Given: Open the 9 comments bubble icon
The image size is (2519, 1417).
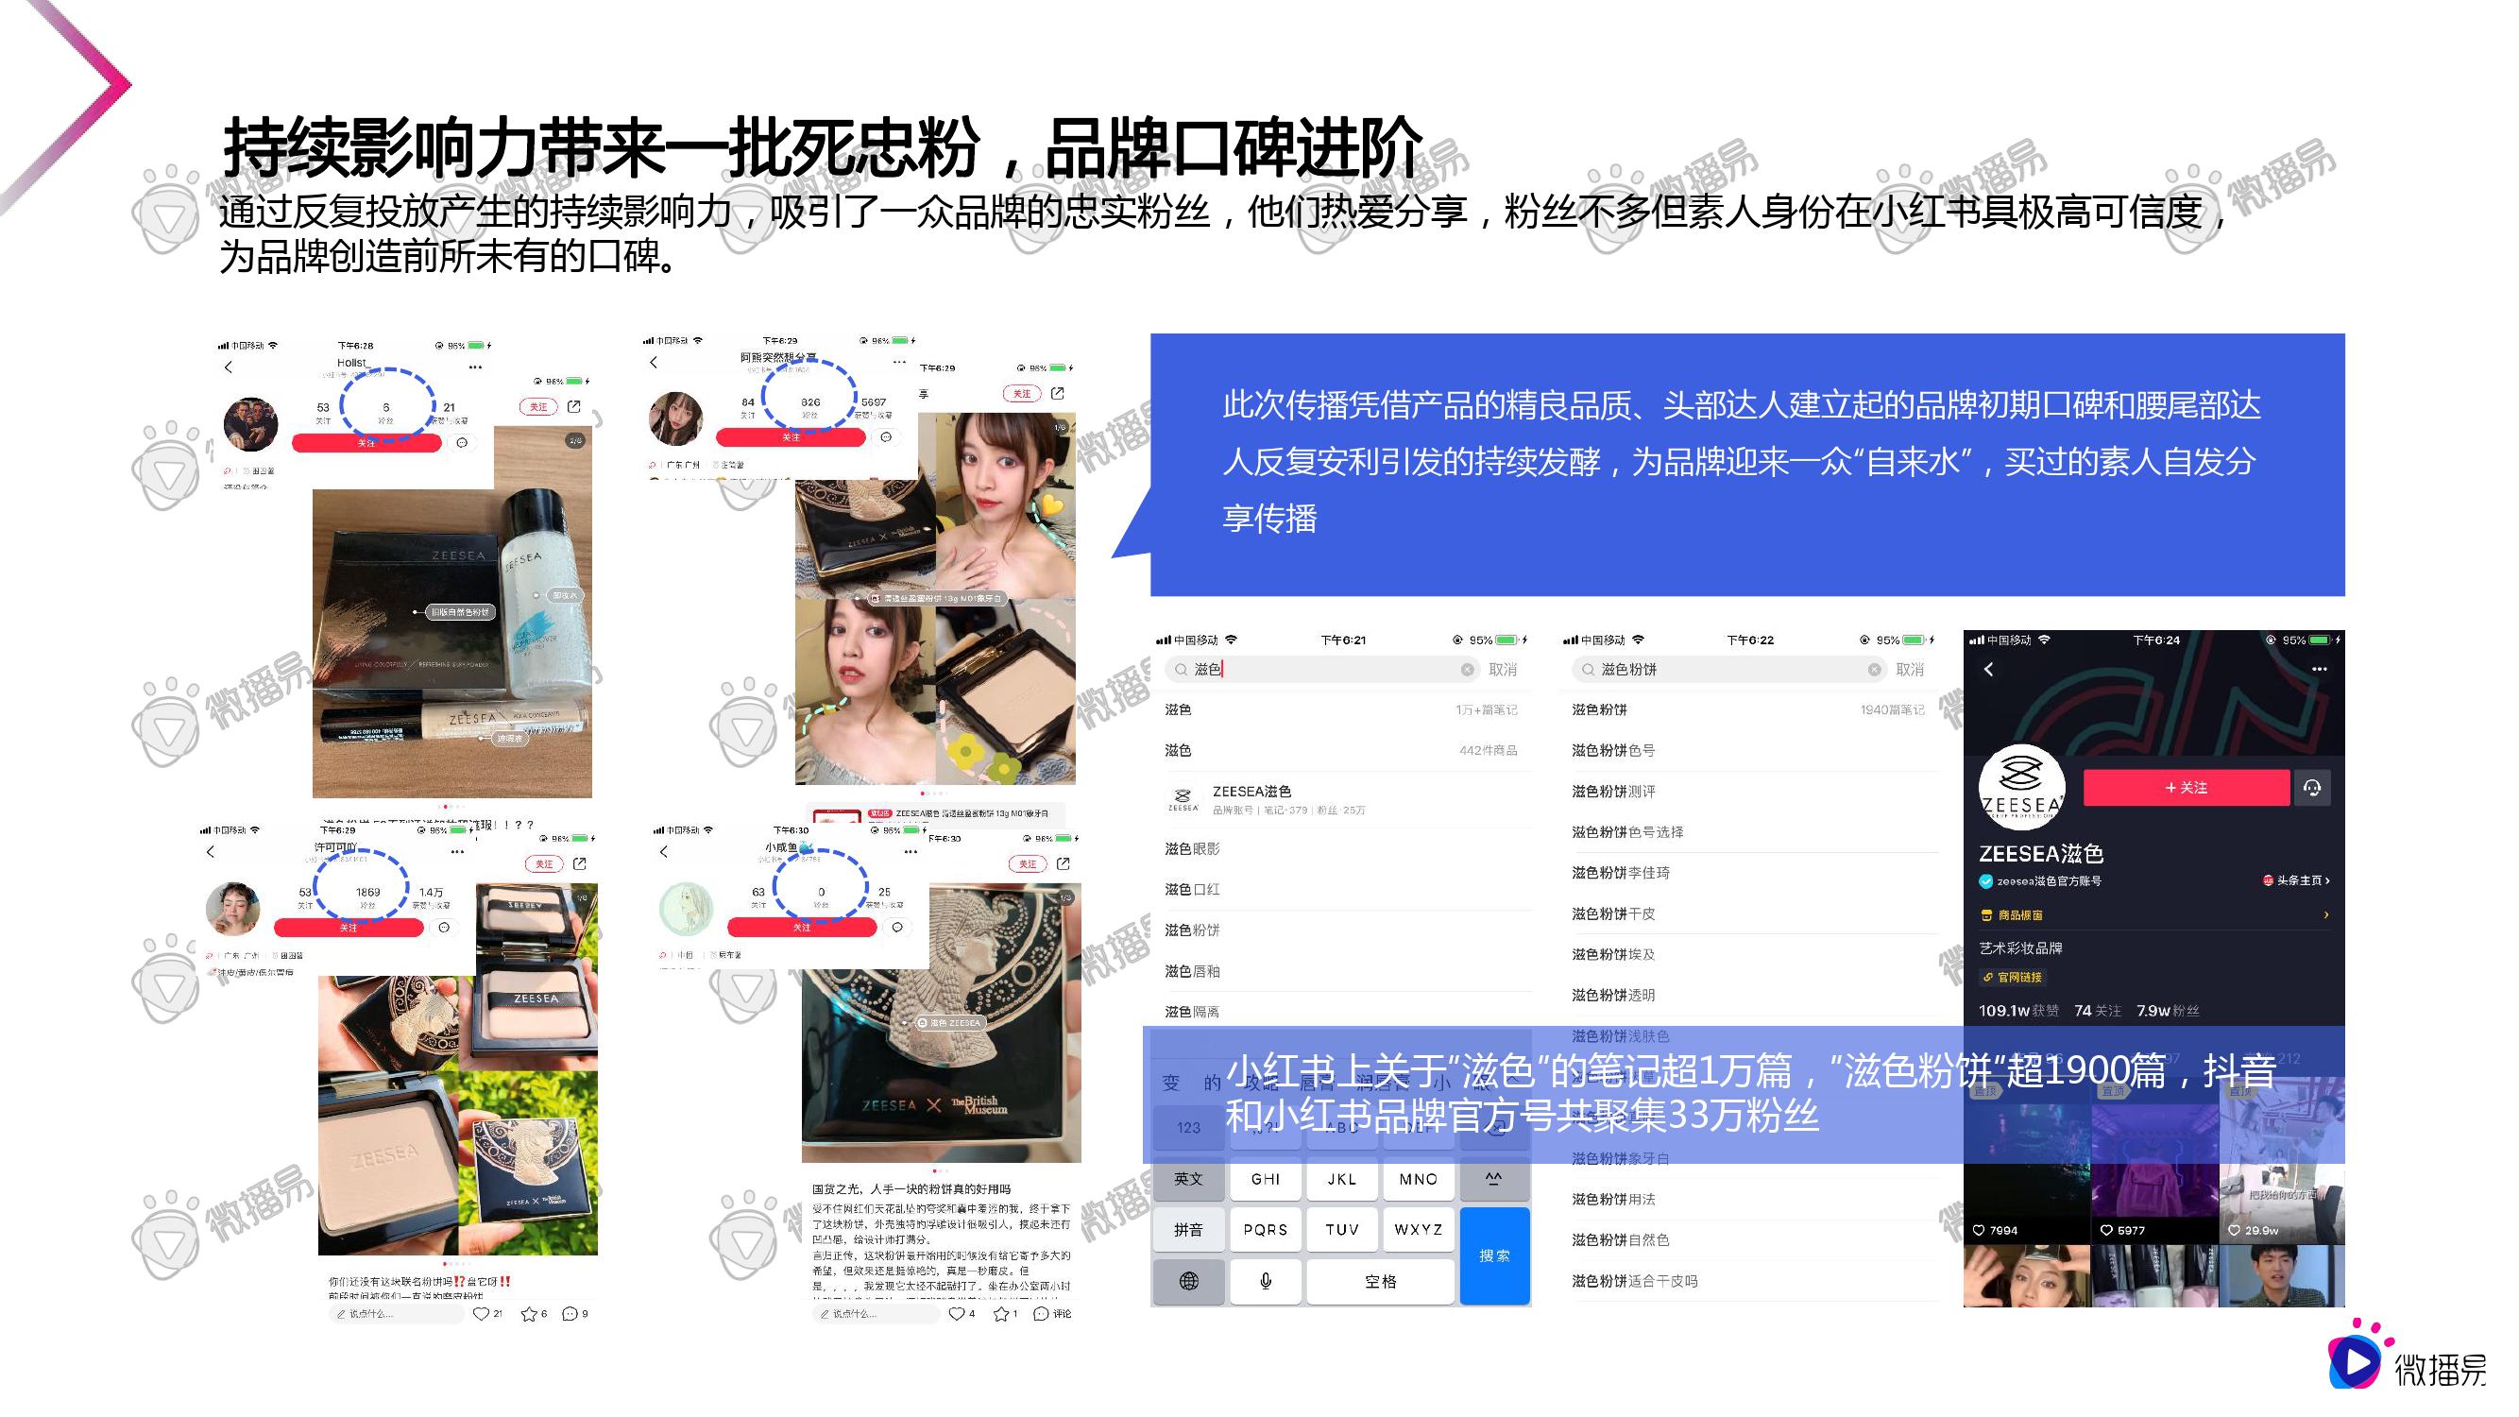Looking at the screenshot, I should (570, 1314).
